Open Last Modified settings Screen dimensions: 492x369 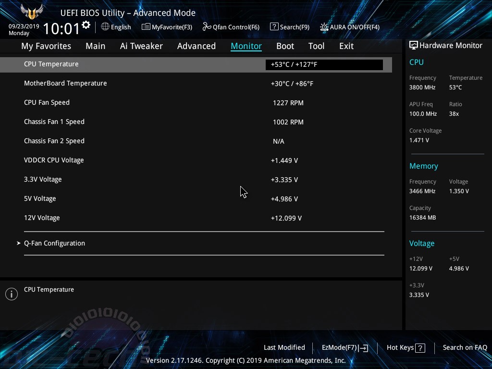click(284, 348)
